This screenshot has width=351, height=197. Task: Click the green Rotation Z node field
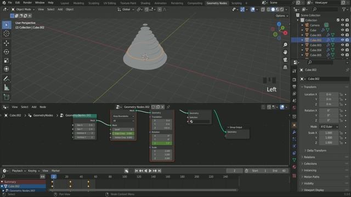coord(162,143)
